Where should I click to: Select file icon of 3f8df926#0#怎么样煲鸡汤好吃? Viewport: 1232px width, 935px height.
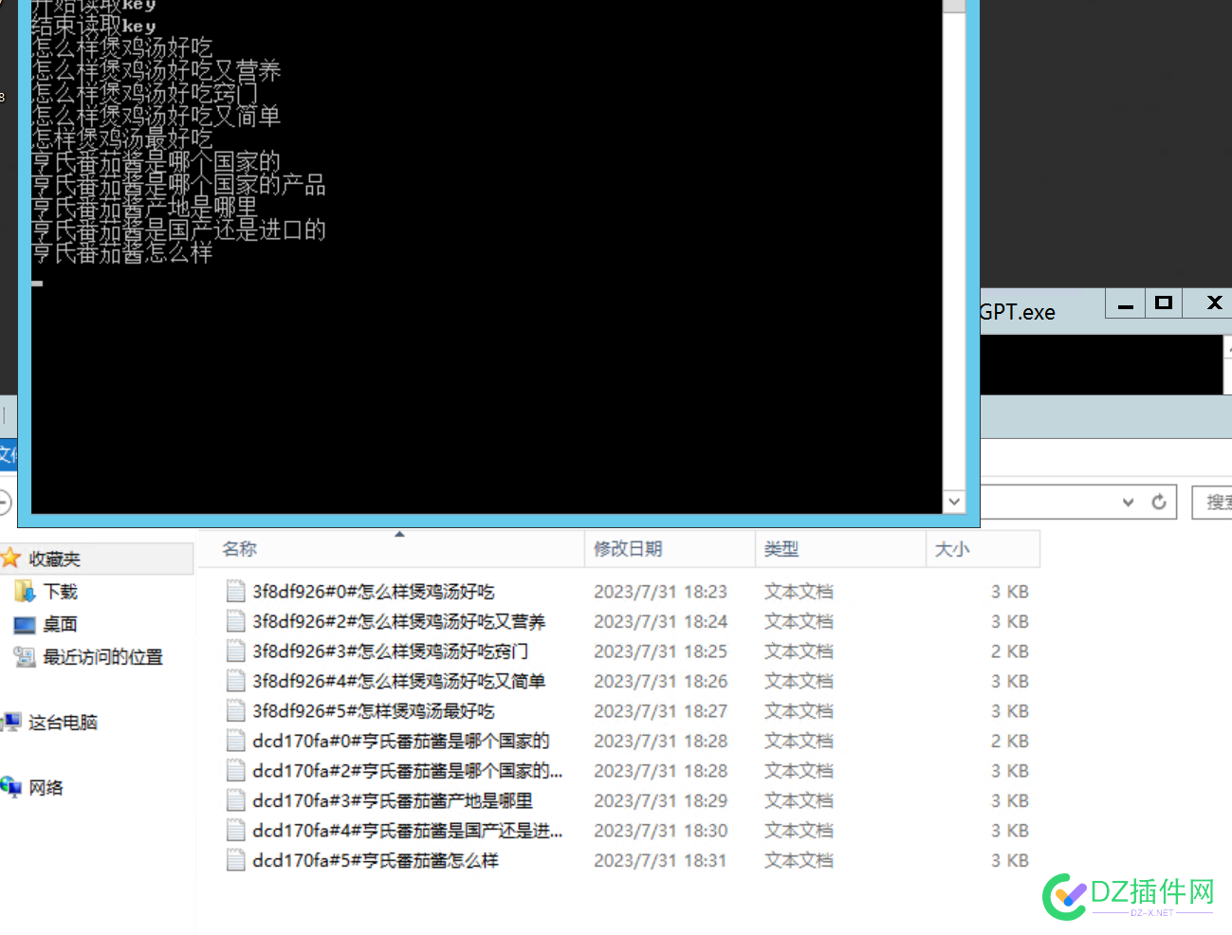pos(236,592)
